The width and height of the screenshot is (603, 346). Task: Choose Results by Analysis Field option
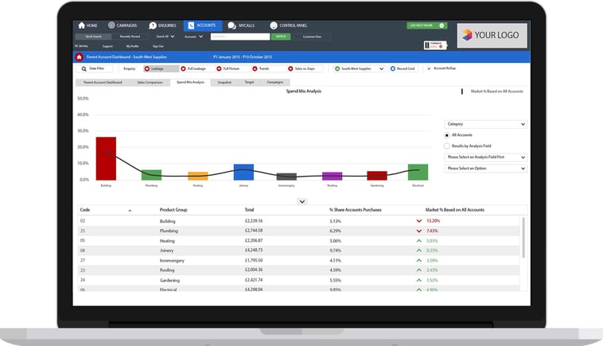tap(447, 146)
